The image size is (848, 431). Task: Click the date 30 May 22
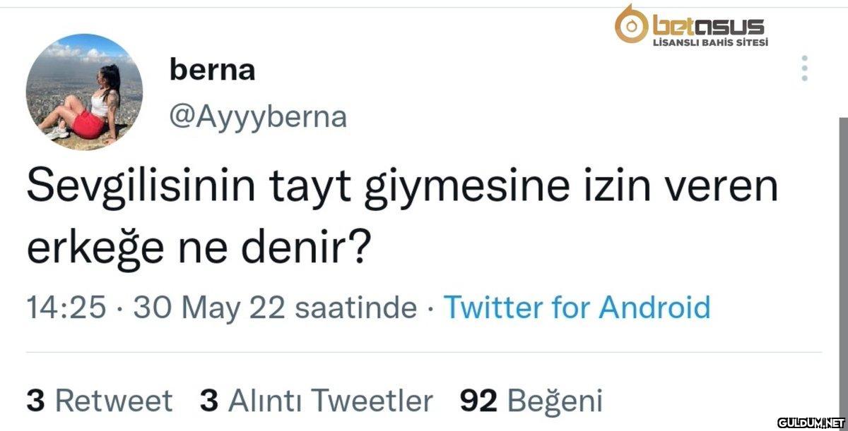click(x=209, y=308)
